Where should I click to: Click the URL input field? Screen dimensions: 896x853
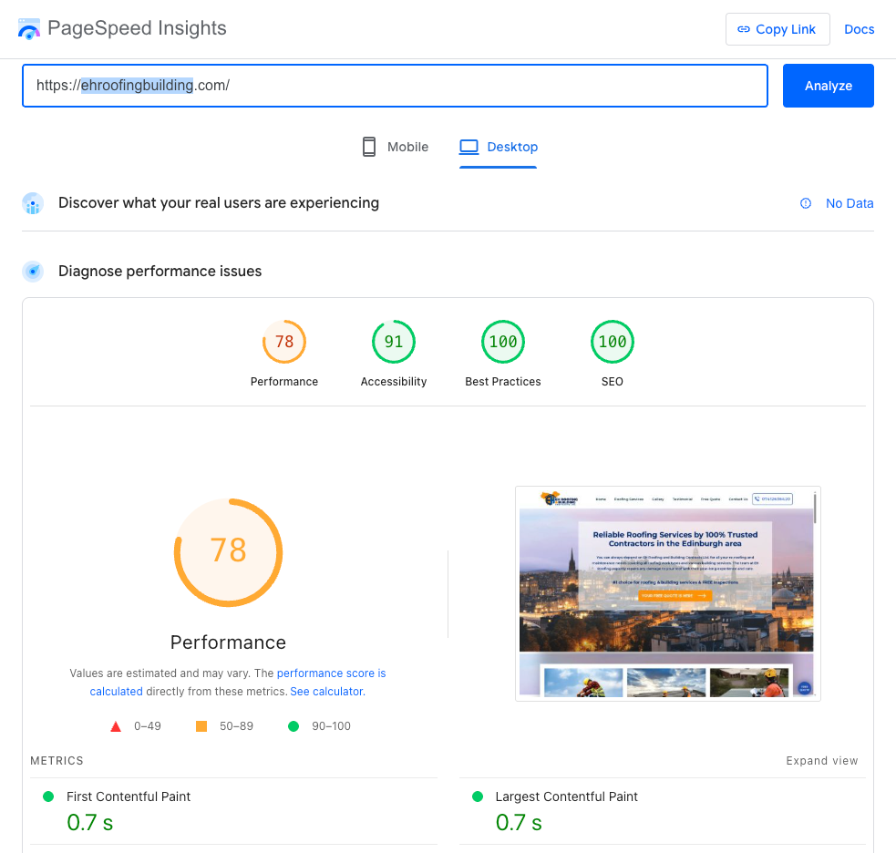tap(394, 86)
